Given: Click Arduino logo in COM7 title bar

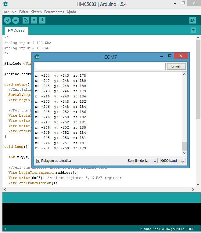Looking at the screenshot, I should (37, 57).
